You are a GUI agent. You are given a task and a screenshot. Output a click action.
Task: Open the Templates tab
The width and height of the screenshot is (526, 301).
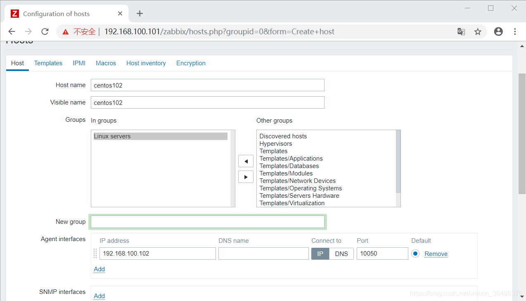(x=48, y=63)
